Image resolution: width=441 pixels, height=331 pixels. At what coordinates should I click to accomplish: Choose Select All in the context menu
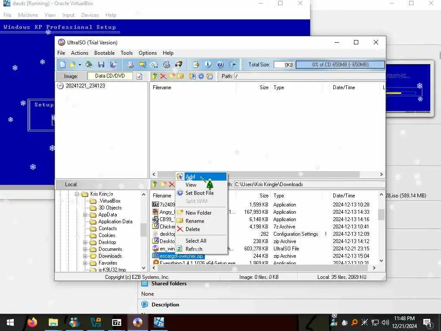(201, 240)
